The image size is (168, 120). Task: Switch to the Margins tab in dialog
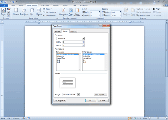pos(58,31)
